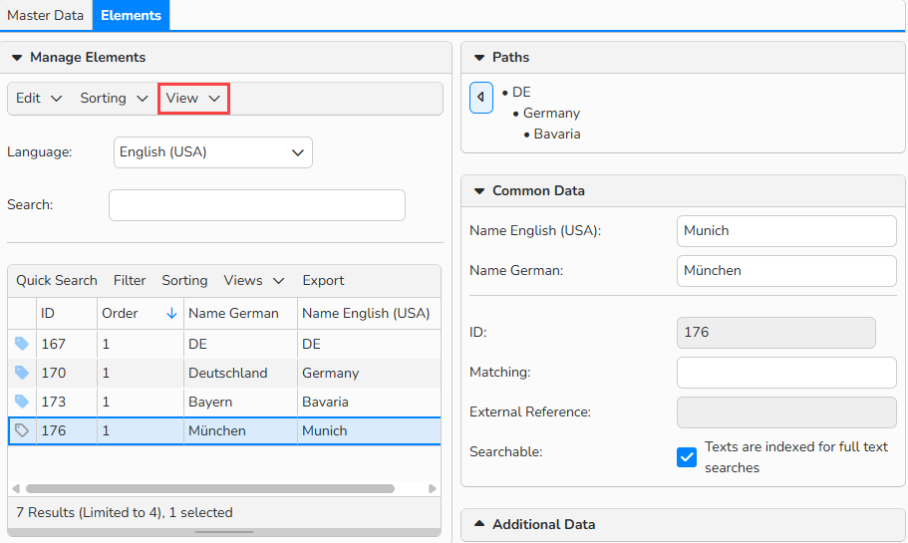Select the München cell in table

[x=240, y=430]
